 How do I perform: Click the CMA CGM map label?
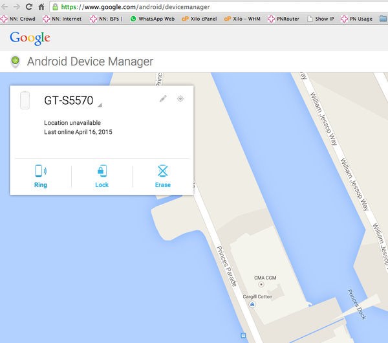pyautogui.click(x=265, y=278)
